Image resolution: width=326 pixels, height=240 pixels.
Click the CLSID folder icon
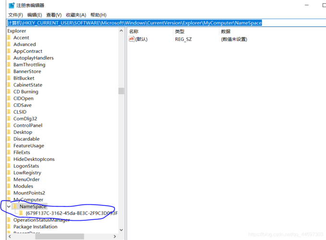point(9,112)
